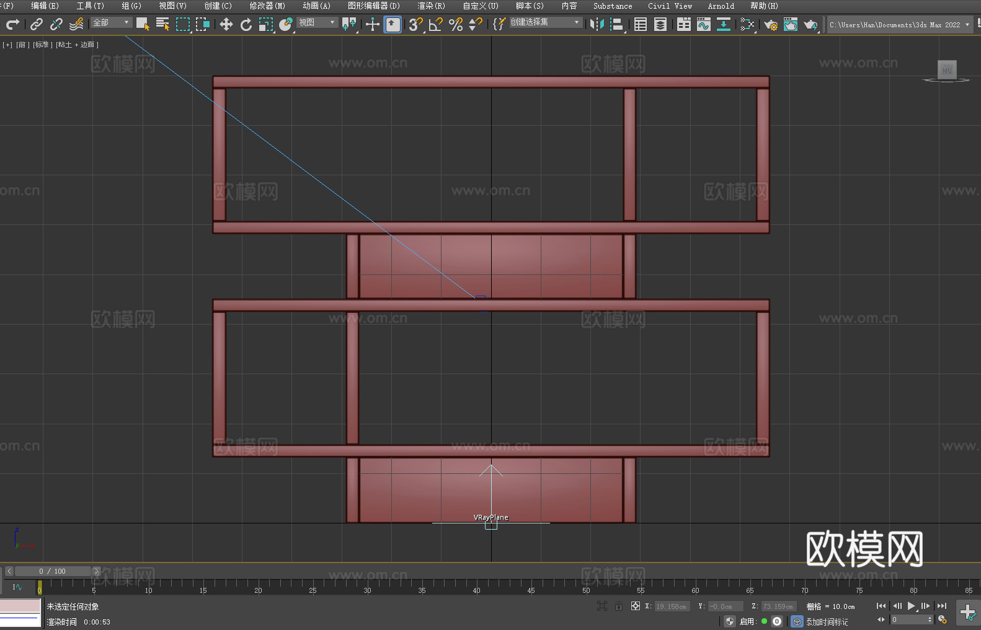
Task: Select the Move tool
Action: pyautogui.click(x=226, y=24)
